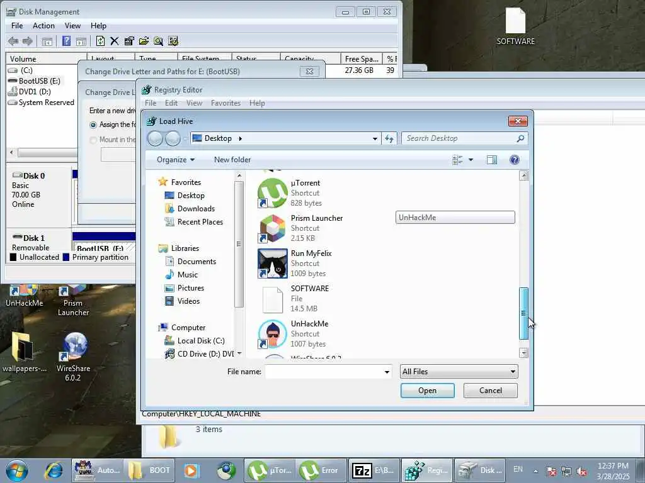Viewport: 645px width, 483px height.
Task: Open the Organize dropdown menu
Action: (176, 160)
